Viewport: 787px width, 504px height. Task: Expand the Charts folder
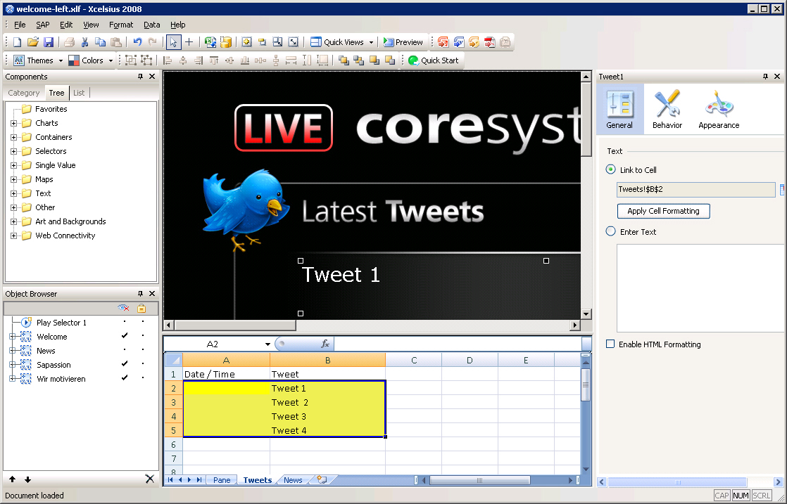click(13, 123)
